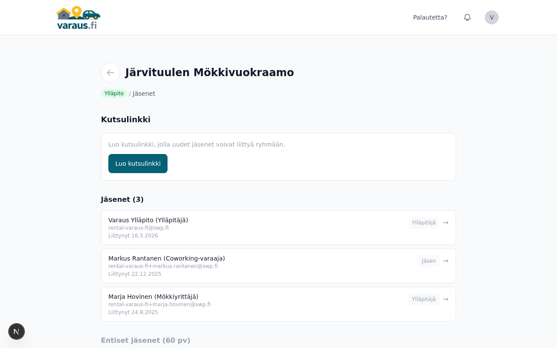Click Liittynyt 16.5.2026 date
The width and height of the screenshot is (557, 348).
pyautogui.click(x=133, y=236)
